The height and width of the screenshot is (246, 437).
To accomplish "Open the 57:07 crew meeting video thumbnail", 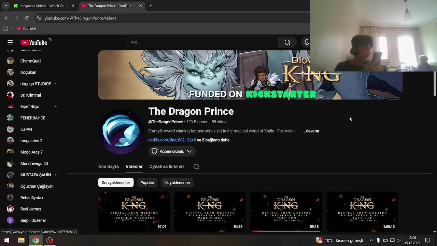I will click(134, 212).
